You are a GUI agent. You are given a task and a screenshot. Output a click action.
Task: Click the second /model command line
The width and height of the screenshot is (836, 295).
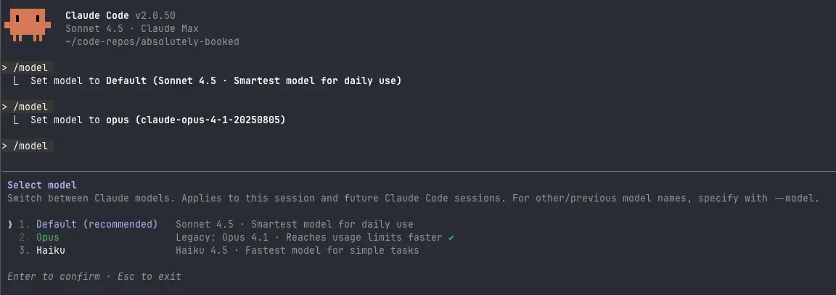click(x=30, y=107)
